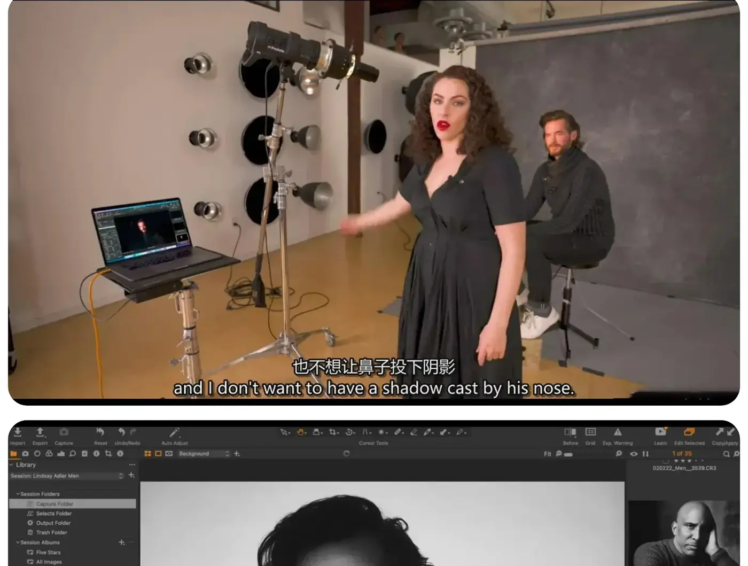Open the Session: Lindsay Adler Men dropdown

67,476
